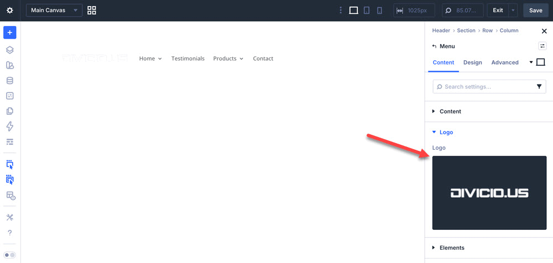Go to Section in the breadcrumb

[x=466, y=31]
